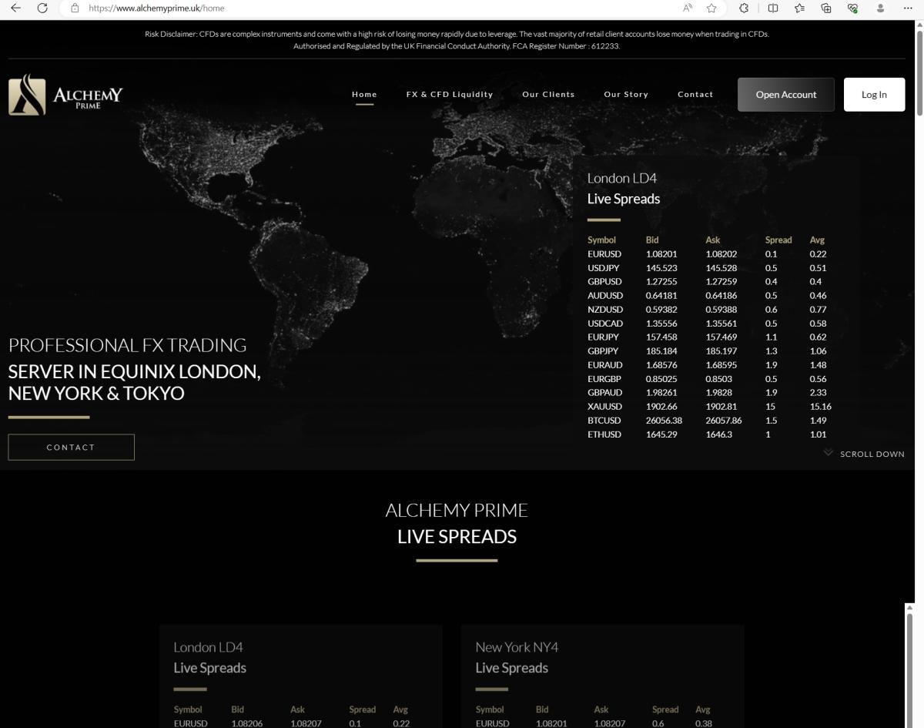Open the Our Story page
Image resolution: width=924 pixels, height=728 pixels.
[x=626, y=94]
